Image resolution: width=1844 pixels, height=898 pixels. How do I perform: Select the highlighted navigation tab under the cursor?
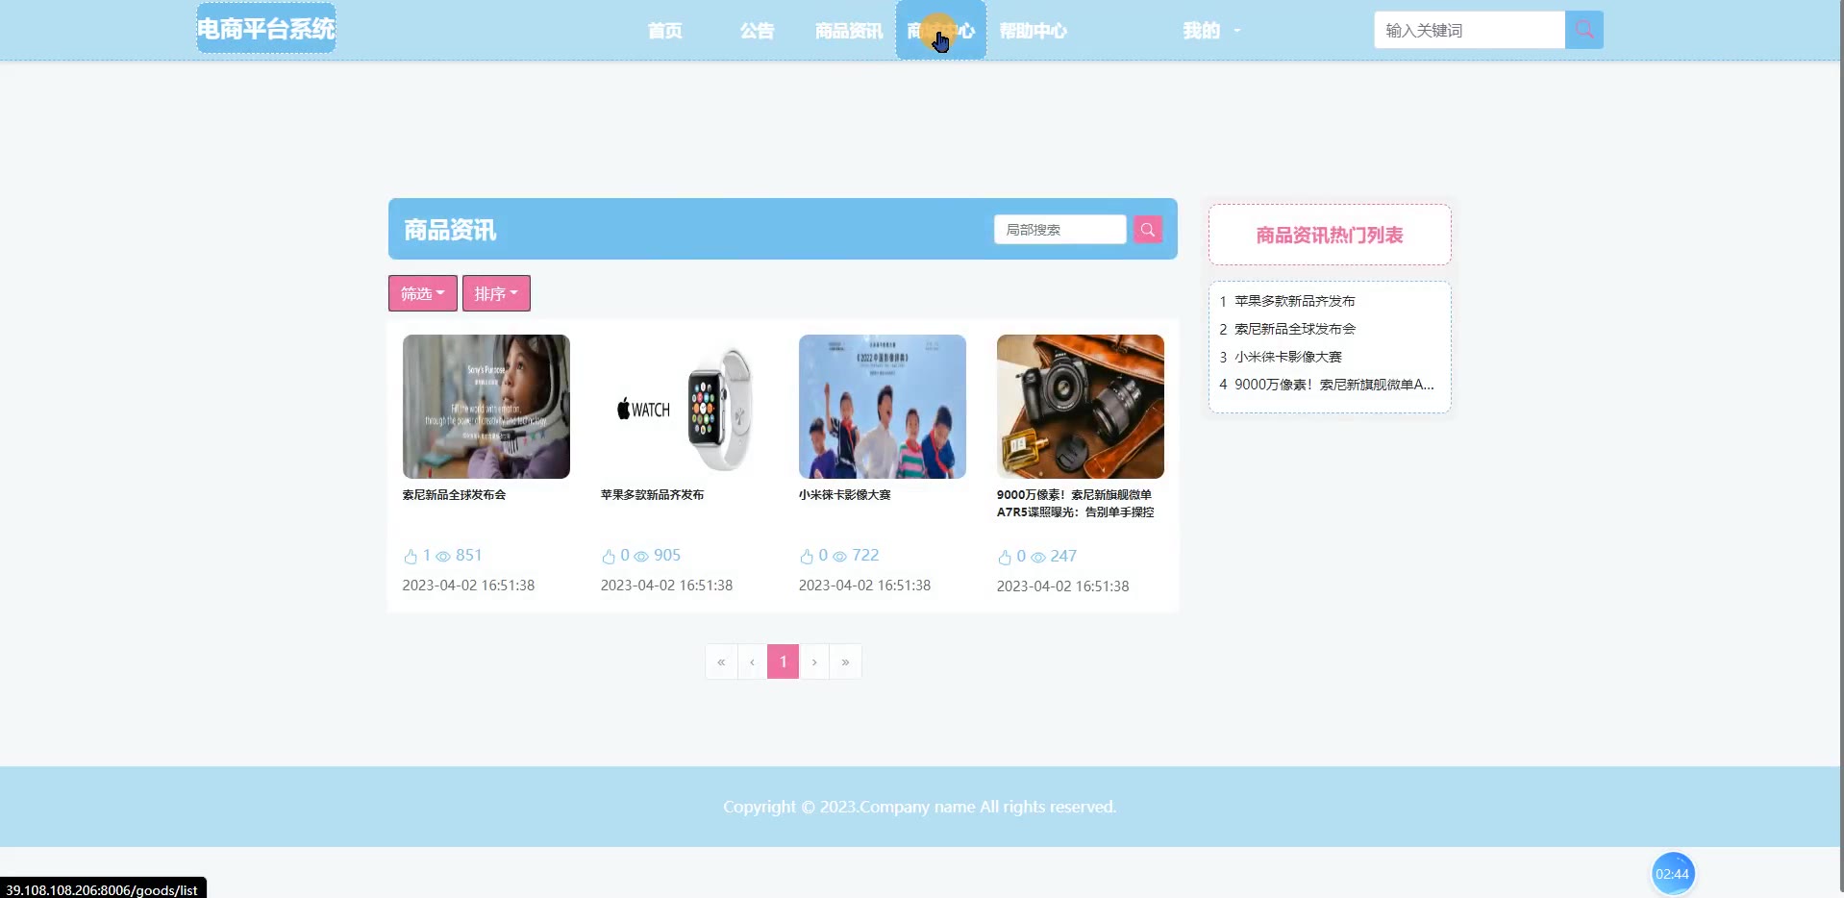point(941,31)
